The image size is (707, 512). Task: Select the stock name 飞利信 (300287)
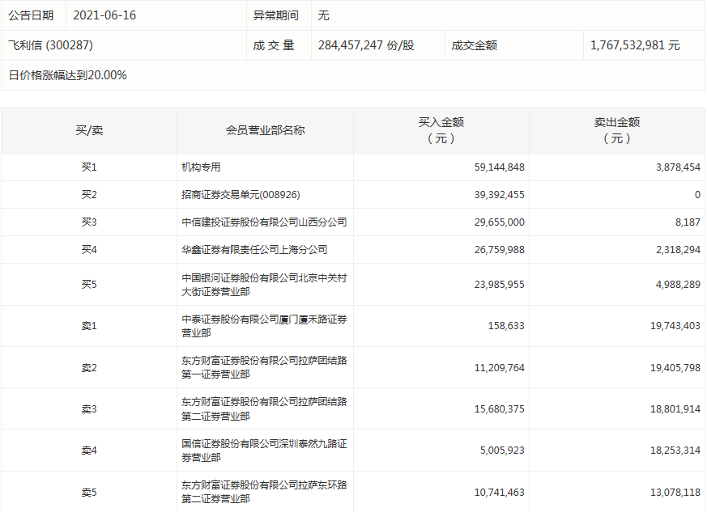[50, 45]
